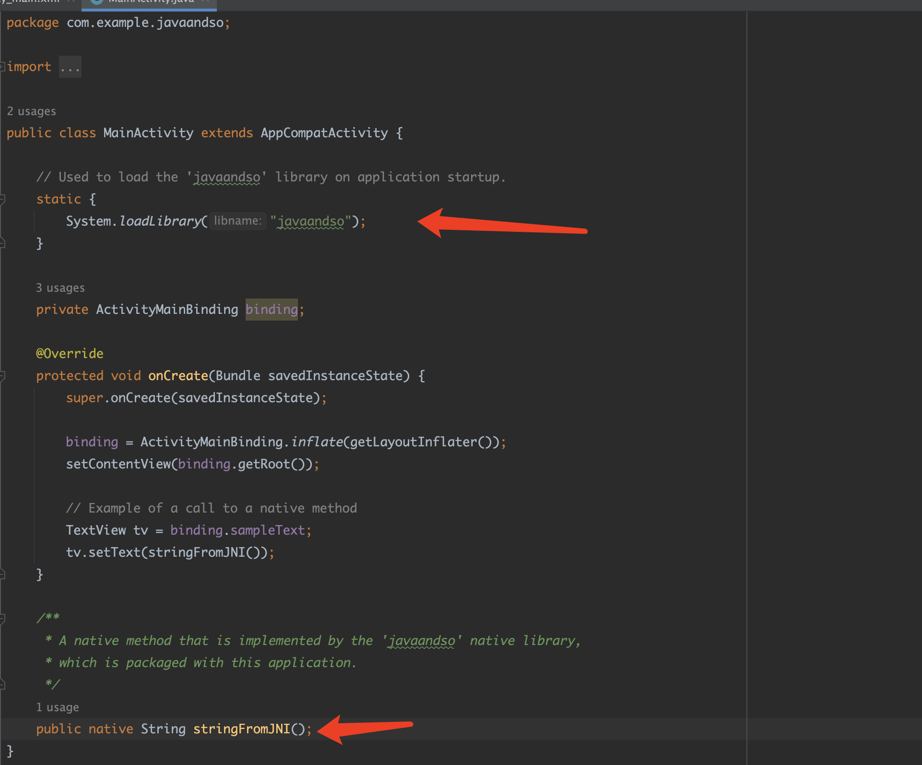
Task: Click the highlighted binding field name
Action: click(x=272, y=310)
